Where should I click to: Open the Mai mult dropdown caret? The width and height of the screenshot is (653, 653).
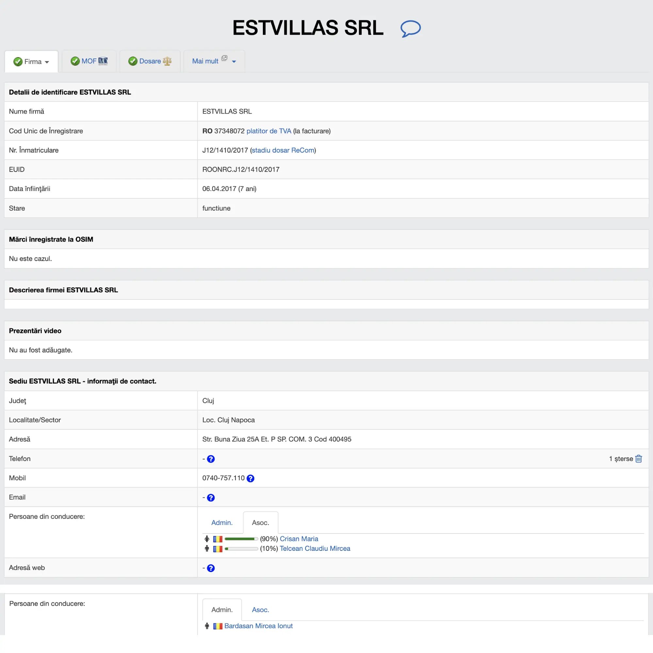tap(234, 61)
